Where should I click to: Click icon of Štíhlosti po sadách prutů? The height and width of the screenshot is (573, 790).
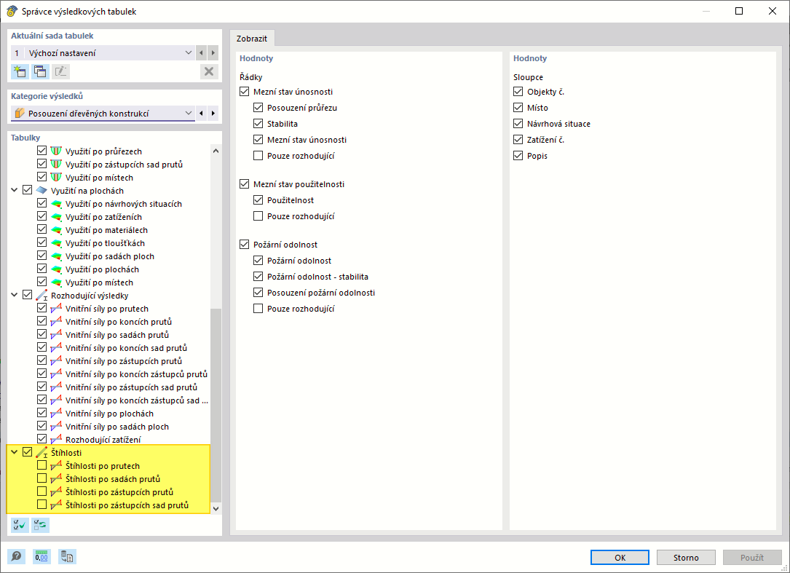(56, 479)
